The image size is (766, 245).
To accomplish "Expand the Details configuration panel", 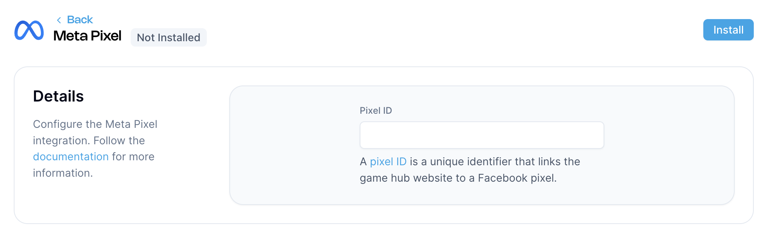I will 59,96.
